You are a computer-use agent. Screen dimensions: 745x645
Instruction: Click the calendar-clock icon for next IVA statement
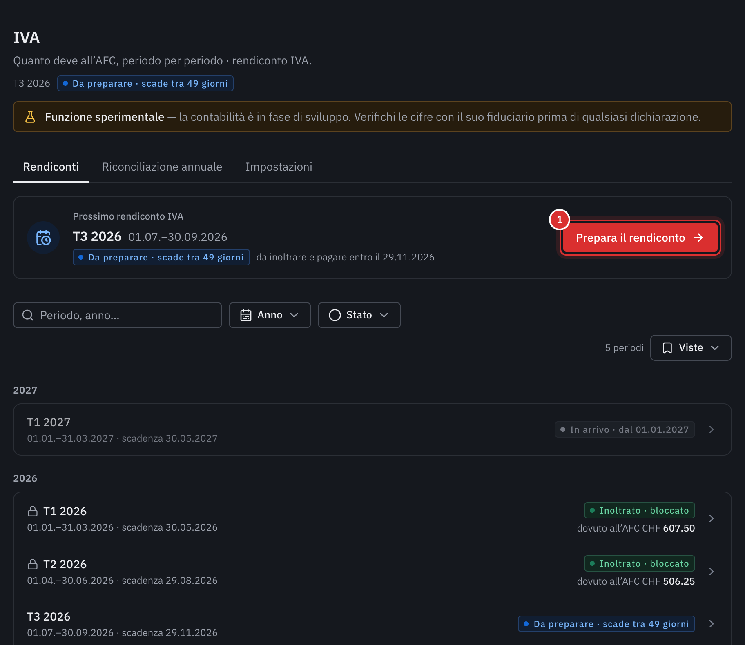(x=43, y=238)
